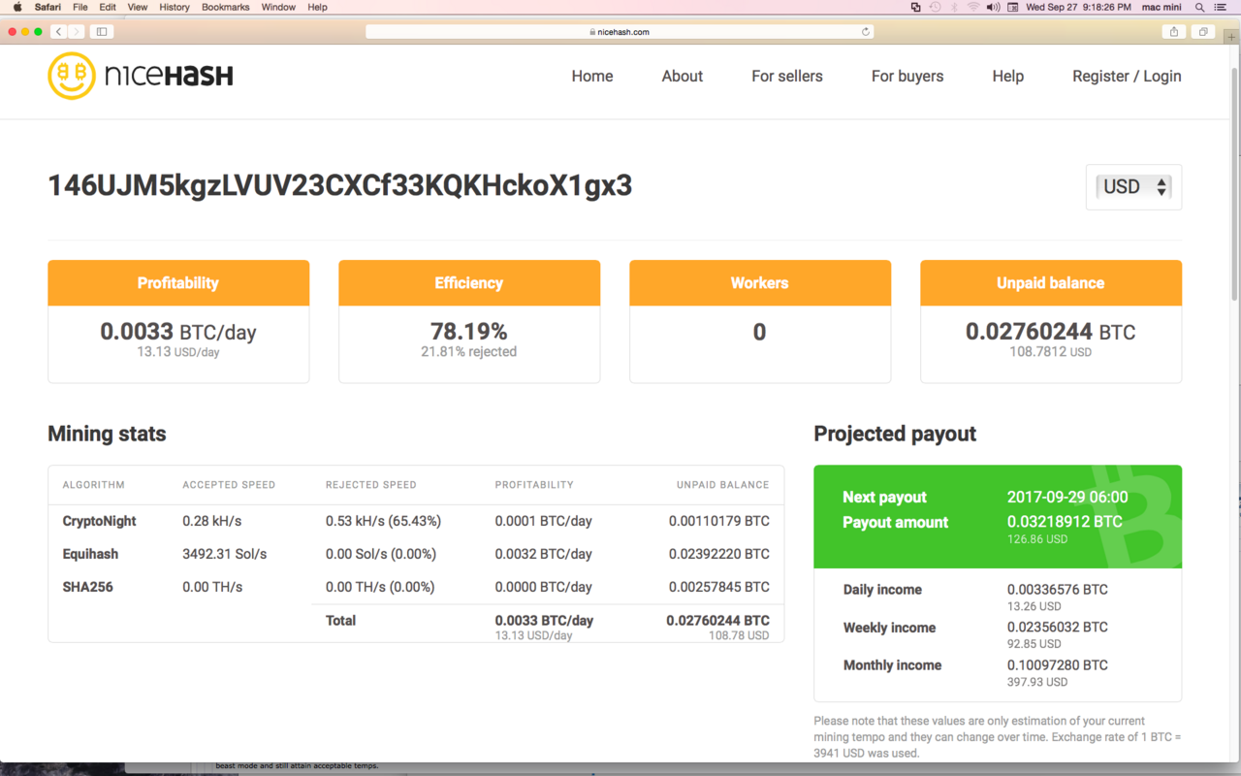This screenshot has width=1241, height=776.
Task: Click the Next payout date 2017-09-29 06:00
Action: pyautogui.click(x=1067, y=497)
